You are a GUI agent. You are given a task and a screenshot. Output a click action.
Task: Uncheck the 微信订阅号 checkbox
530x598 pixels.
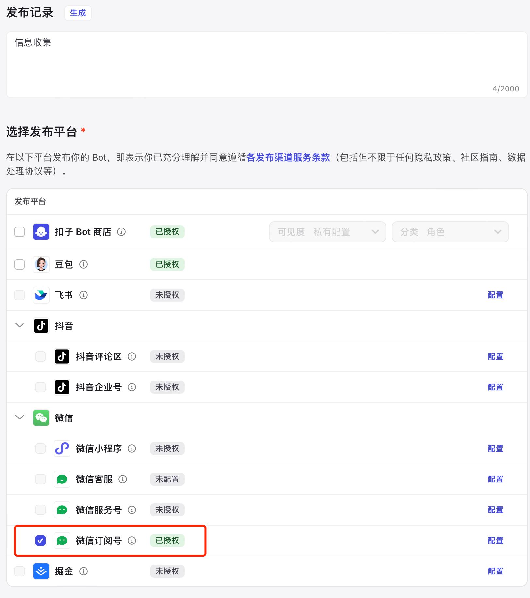pyautogui.click(x=40, y=541)
